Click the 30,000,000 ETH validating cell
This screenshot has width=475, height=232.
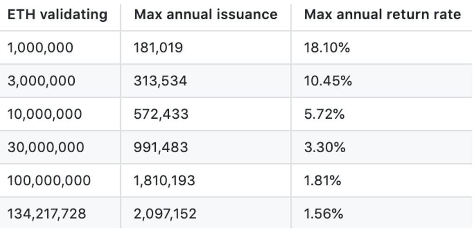(x=46, y=148)
